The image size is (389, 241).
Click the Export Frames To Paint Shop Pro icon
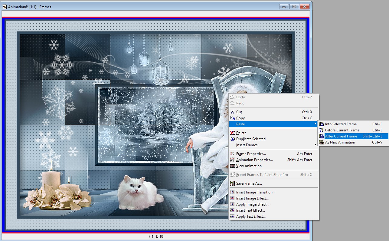click(232, 175)
